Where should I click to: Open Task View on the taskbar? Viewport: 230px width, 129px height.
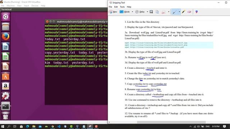(15, 126)
